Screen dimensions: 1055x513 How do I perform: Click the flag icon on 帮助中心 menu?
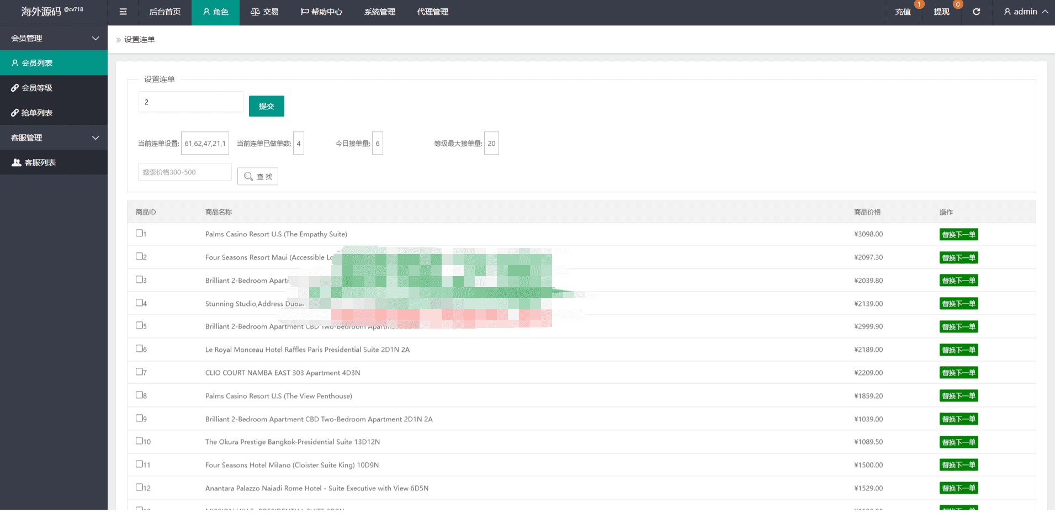point(305,12)
